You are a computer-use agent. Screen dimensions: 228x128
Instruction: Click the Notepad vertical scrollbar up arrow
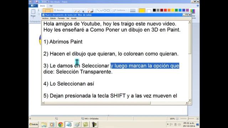[190, 22]
